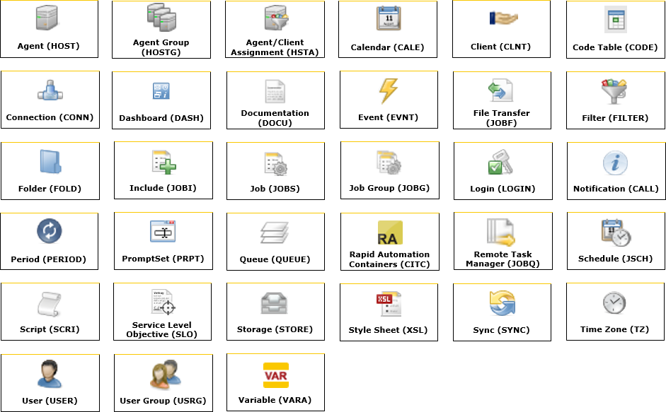The image size is (666, 412).
Task: Click the Sync (SYNC) arrows icon
Action: coord(501,304)
